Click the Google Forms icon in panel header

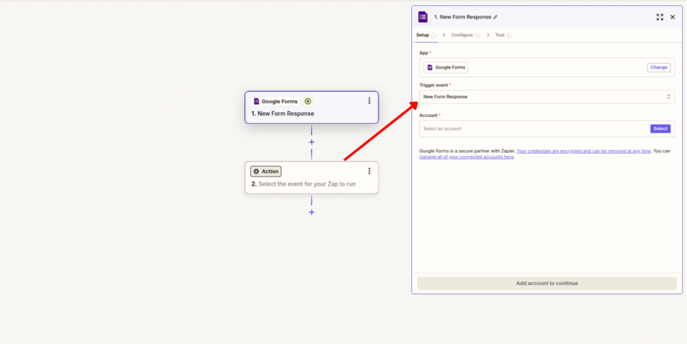(423, 17)
